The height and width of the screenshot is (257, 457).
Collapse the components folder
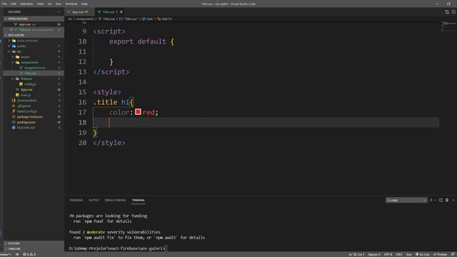point(34,62)
